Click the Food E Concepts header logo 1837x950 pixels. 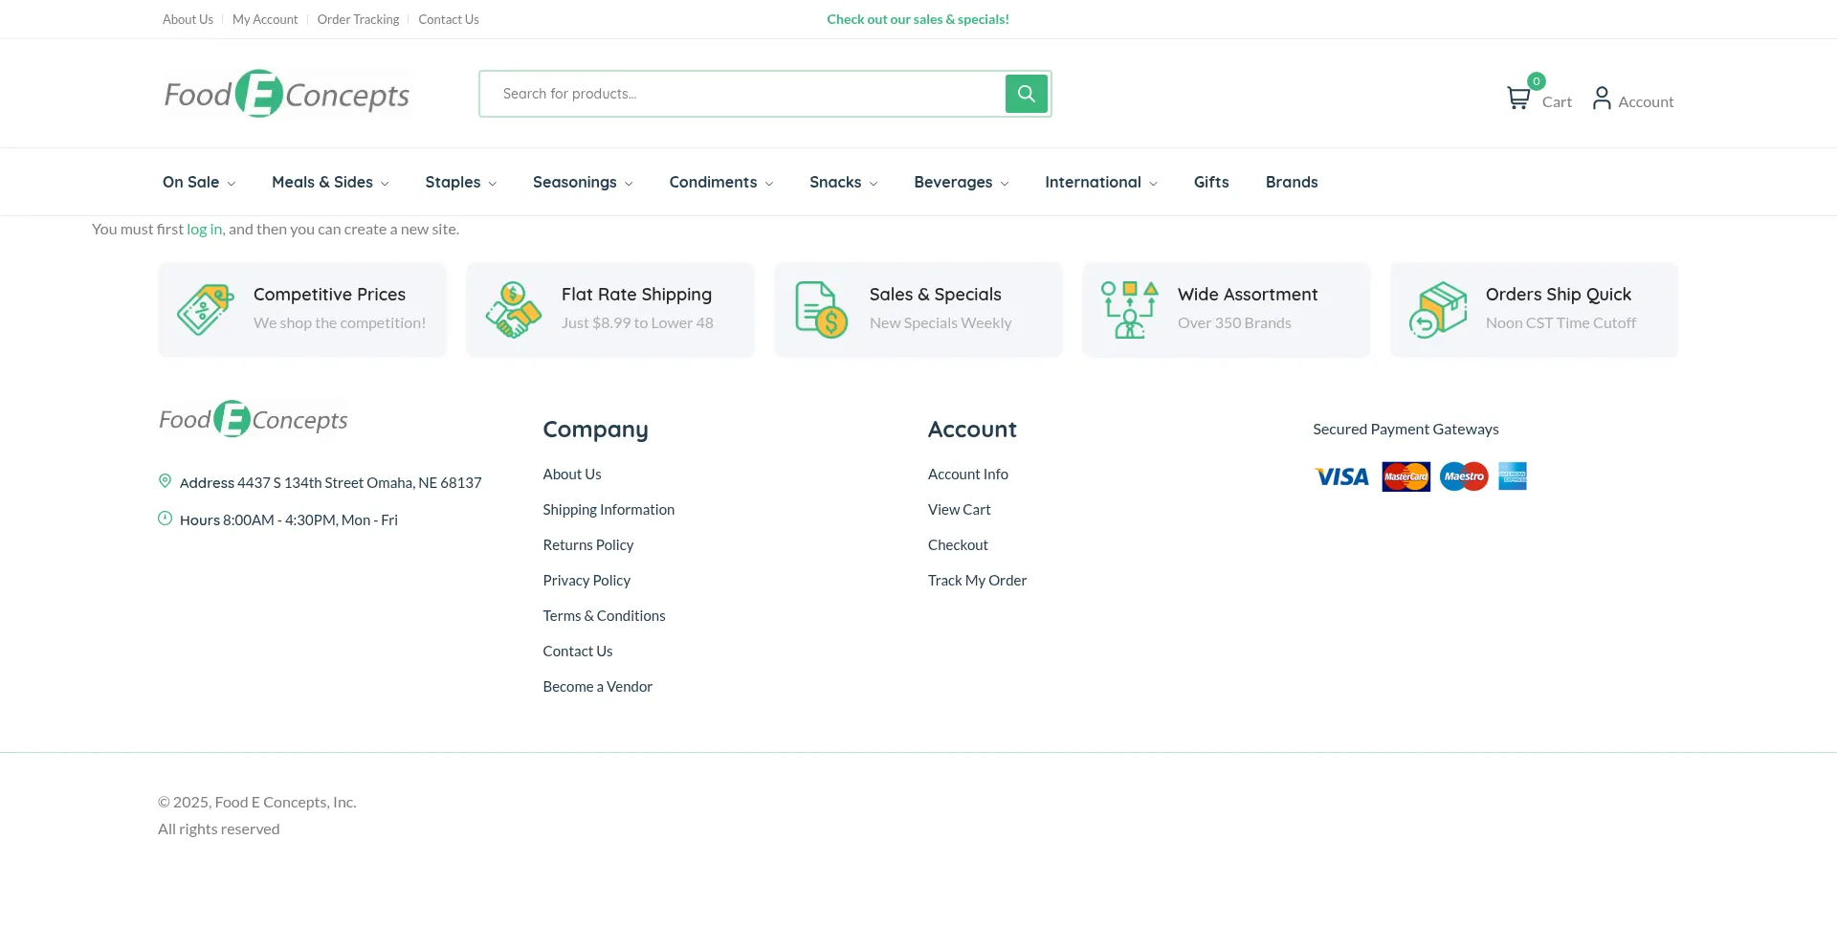[x=287, y=94]
